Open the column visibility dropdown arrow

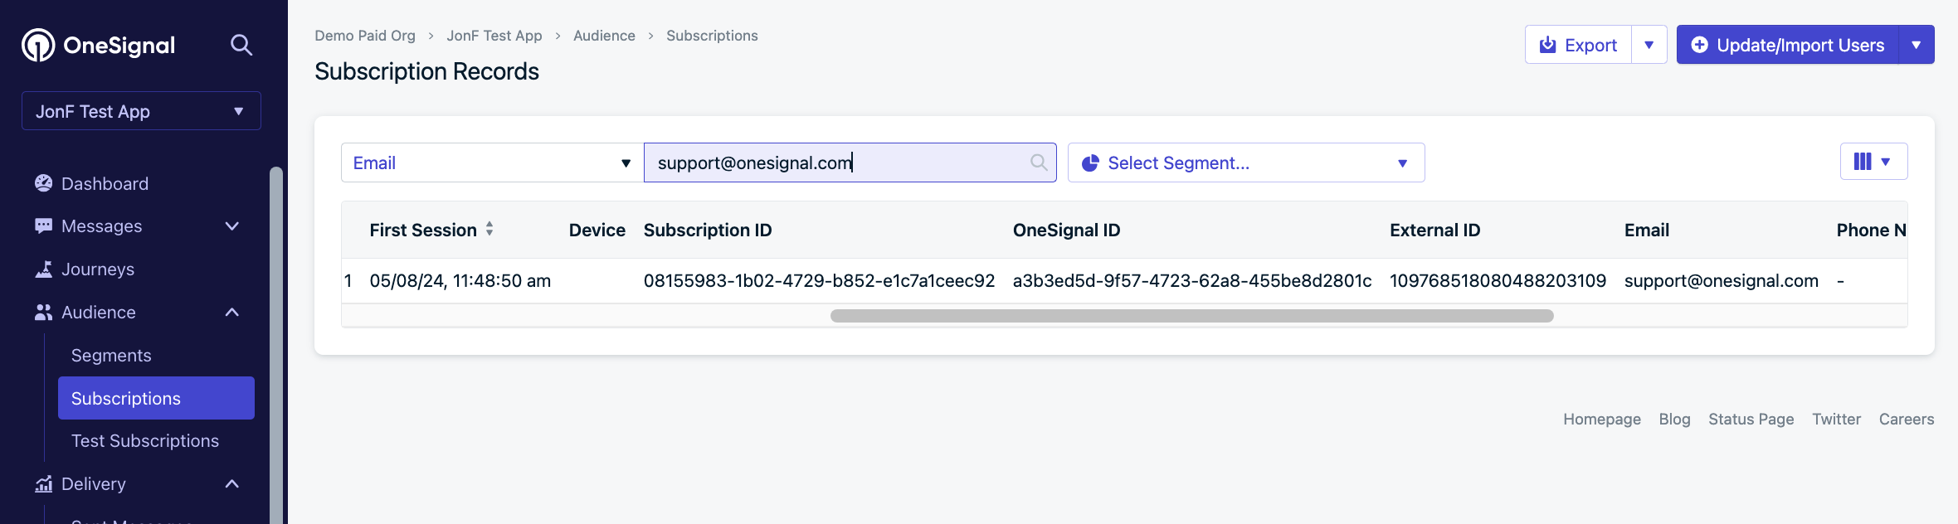tap(1886, 162)
